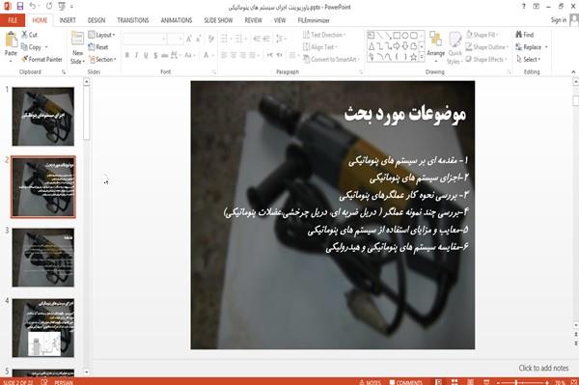Switch to the REVIEW tab
This screenshot has width=579, height=385.
(x=253, y=20)
